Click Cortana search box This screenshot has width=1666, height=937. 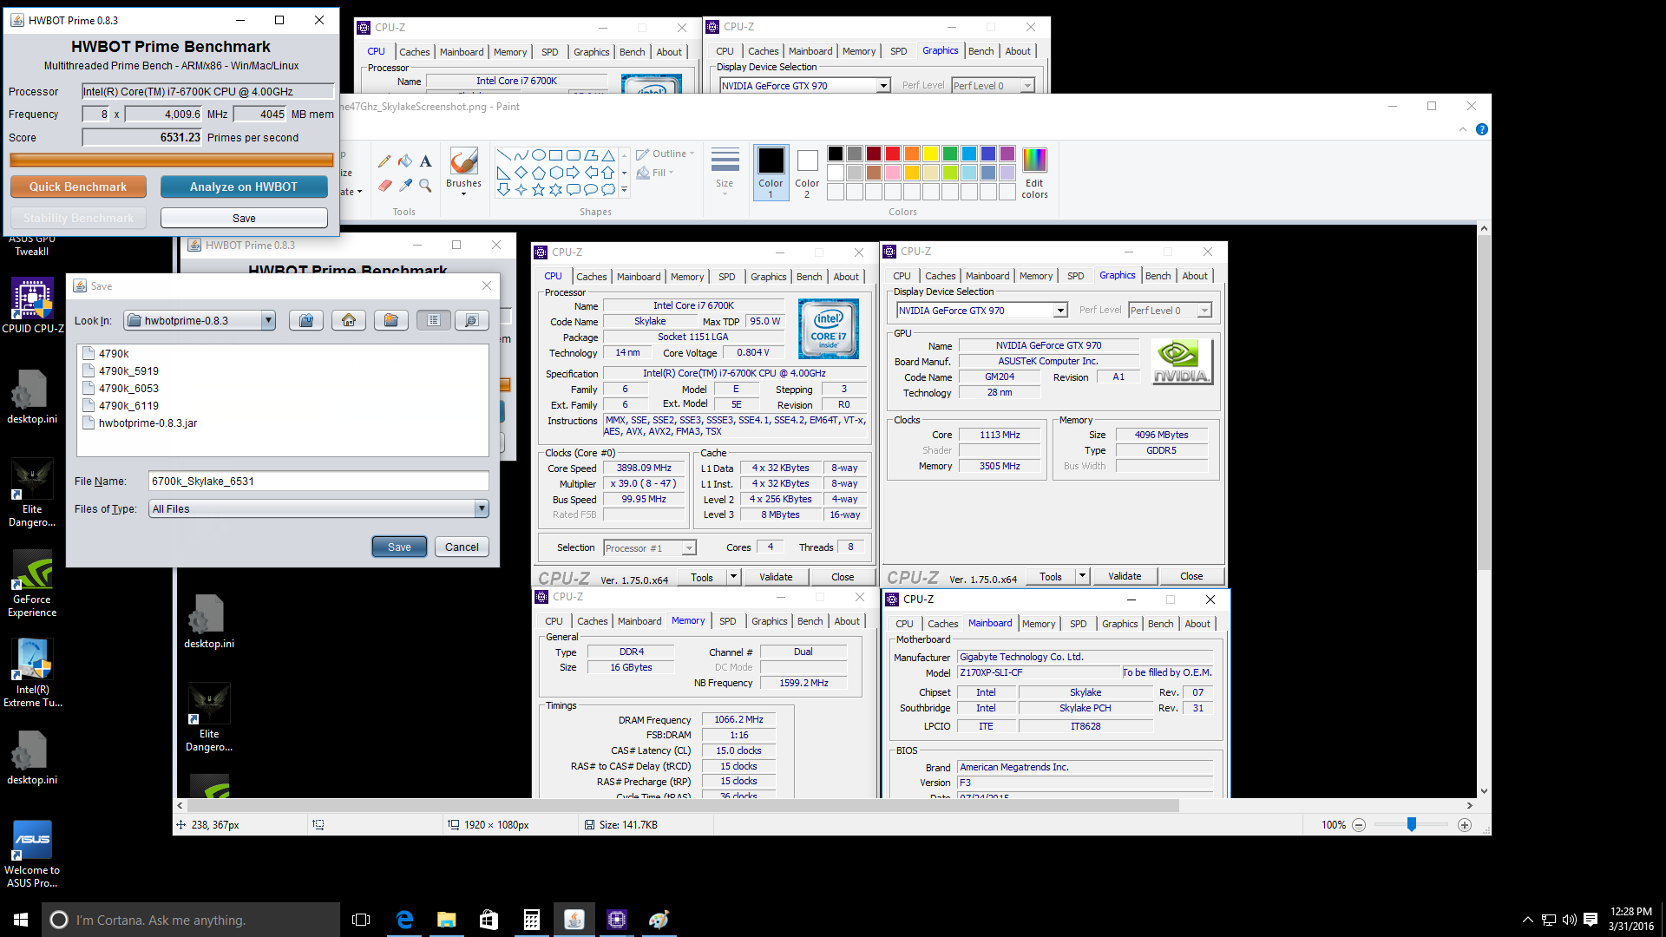pyautogui.click(x=191, y=920)
